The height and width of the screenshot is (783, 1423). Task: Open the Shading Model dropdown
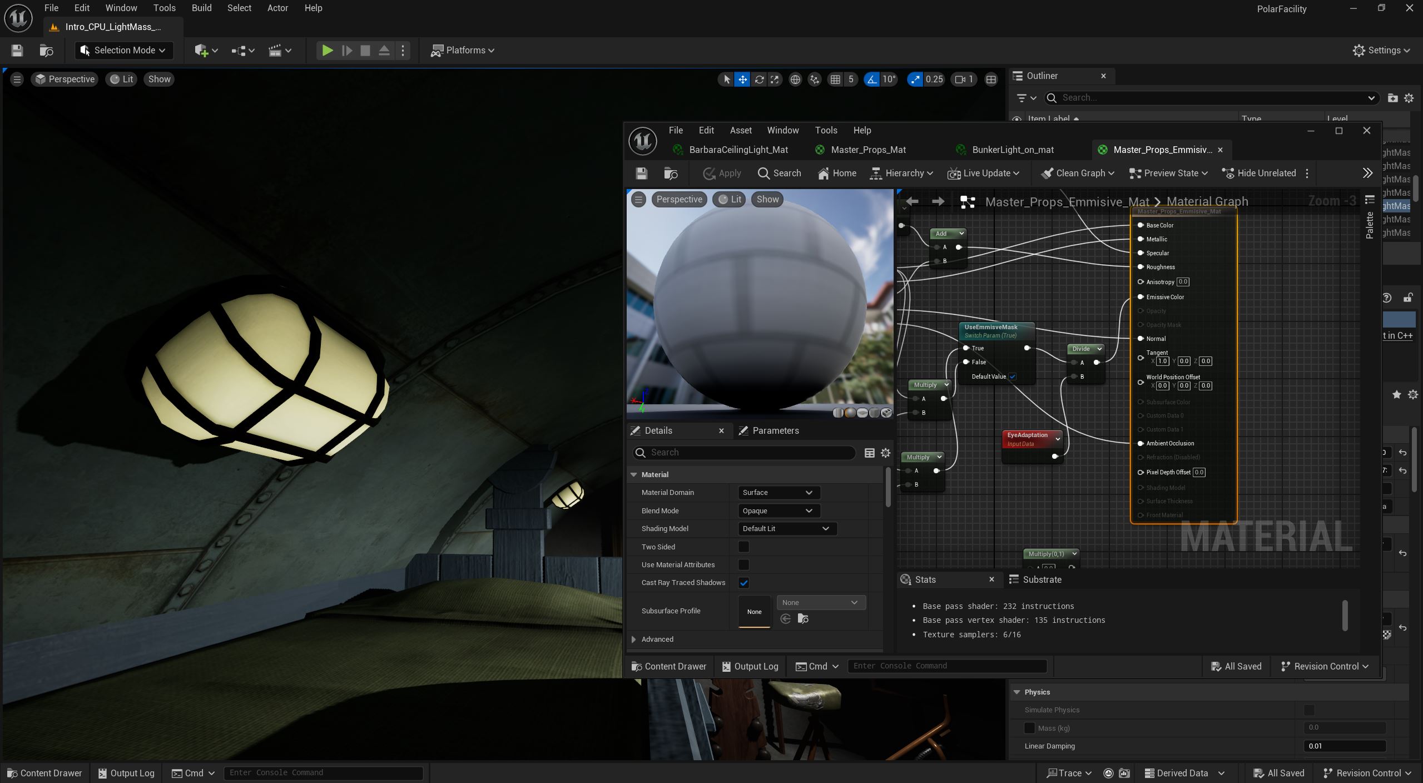[786, 528]
